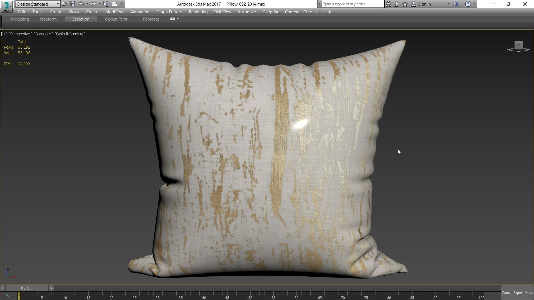
Task: Open the Help menu
Action: click(327, 12)
